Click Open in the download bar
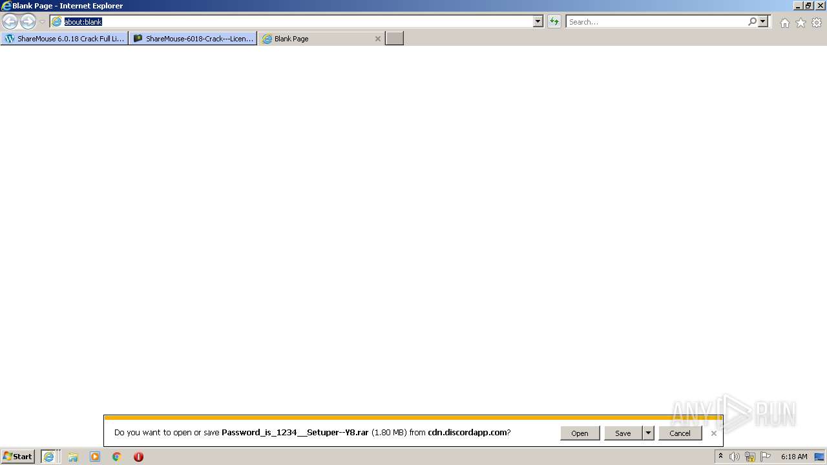Image resolution: width=827 pixels, height=465 pixels. coord(580,433)
